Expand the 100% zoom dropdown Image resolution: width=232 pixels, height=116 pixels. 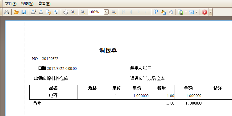point(106,12)
